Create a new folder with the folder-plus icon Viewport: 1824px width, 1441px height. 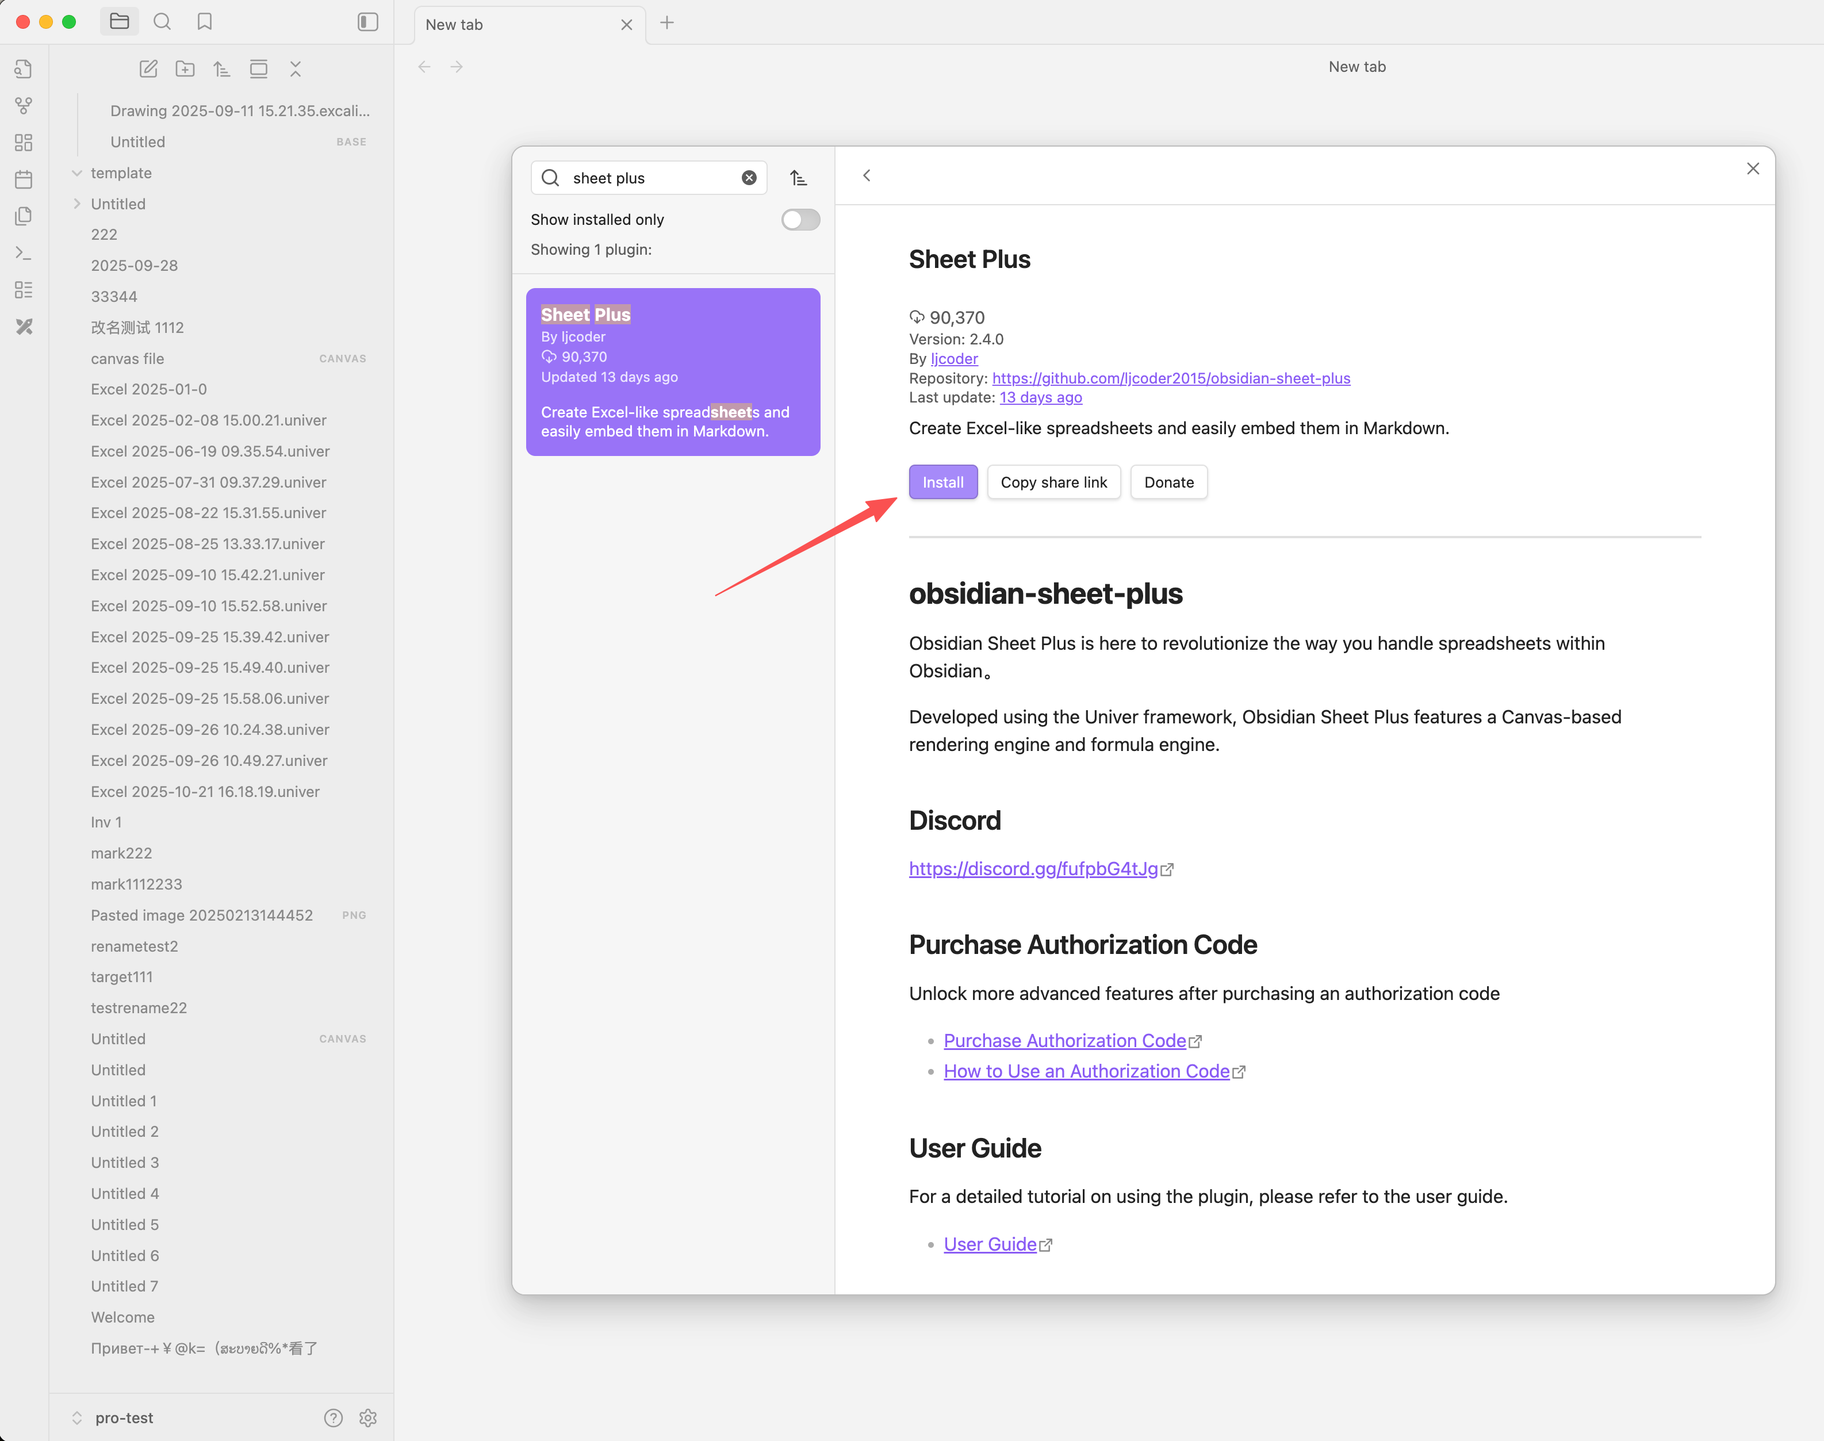185,69
